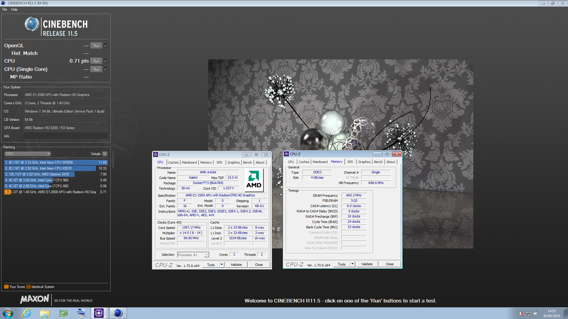Click Close button in left CPU-Z window
This screenshot has height=319, width=568.
tap(259, 265)
